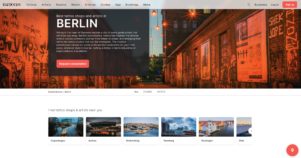This screenshot has height=158, width=301.
Task: Open the More menu
Action: [x=147, y=5]
